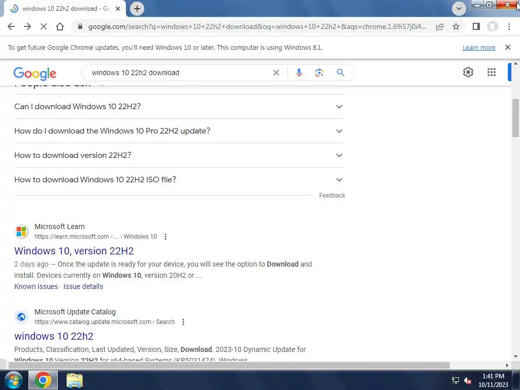The width and height of the screenshot is (520, 390).
Task: Go back to the previous page
Action: [x=11, y=26]
